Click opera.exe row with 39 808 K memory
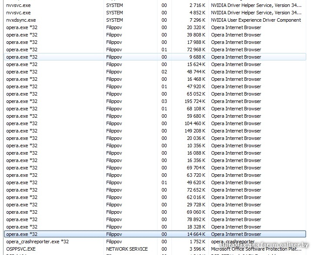Screen dimensions: 318x255 coord(155,35)
